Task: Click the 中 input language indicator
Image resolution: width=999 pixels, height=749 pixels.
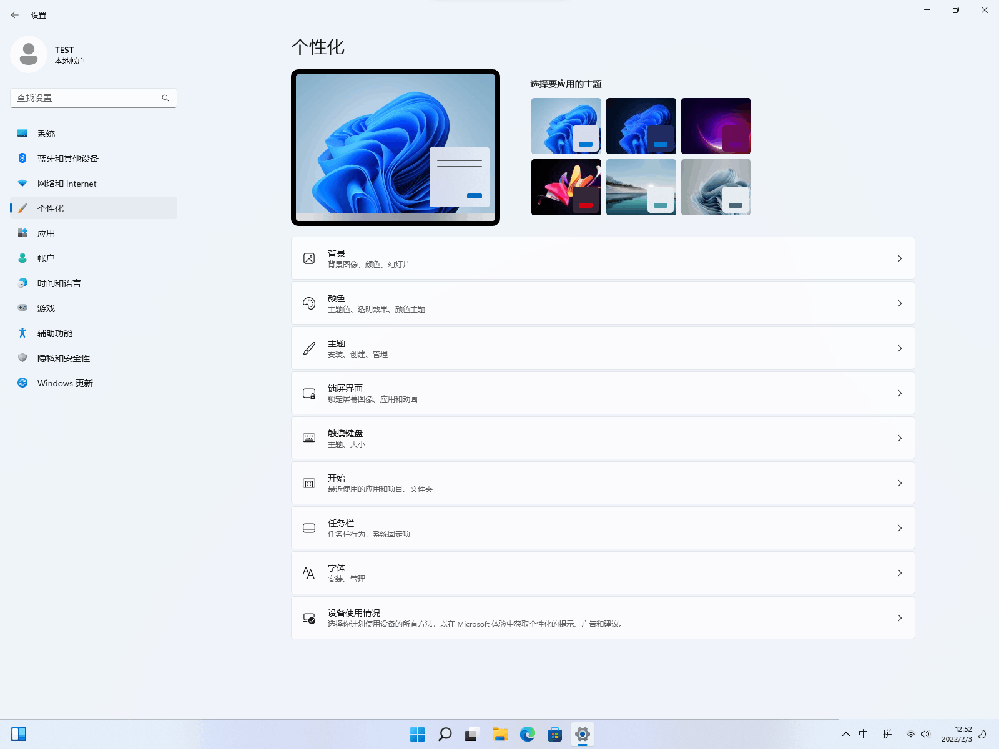Action: click(x=864, y=734)
